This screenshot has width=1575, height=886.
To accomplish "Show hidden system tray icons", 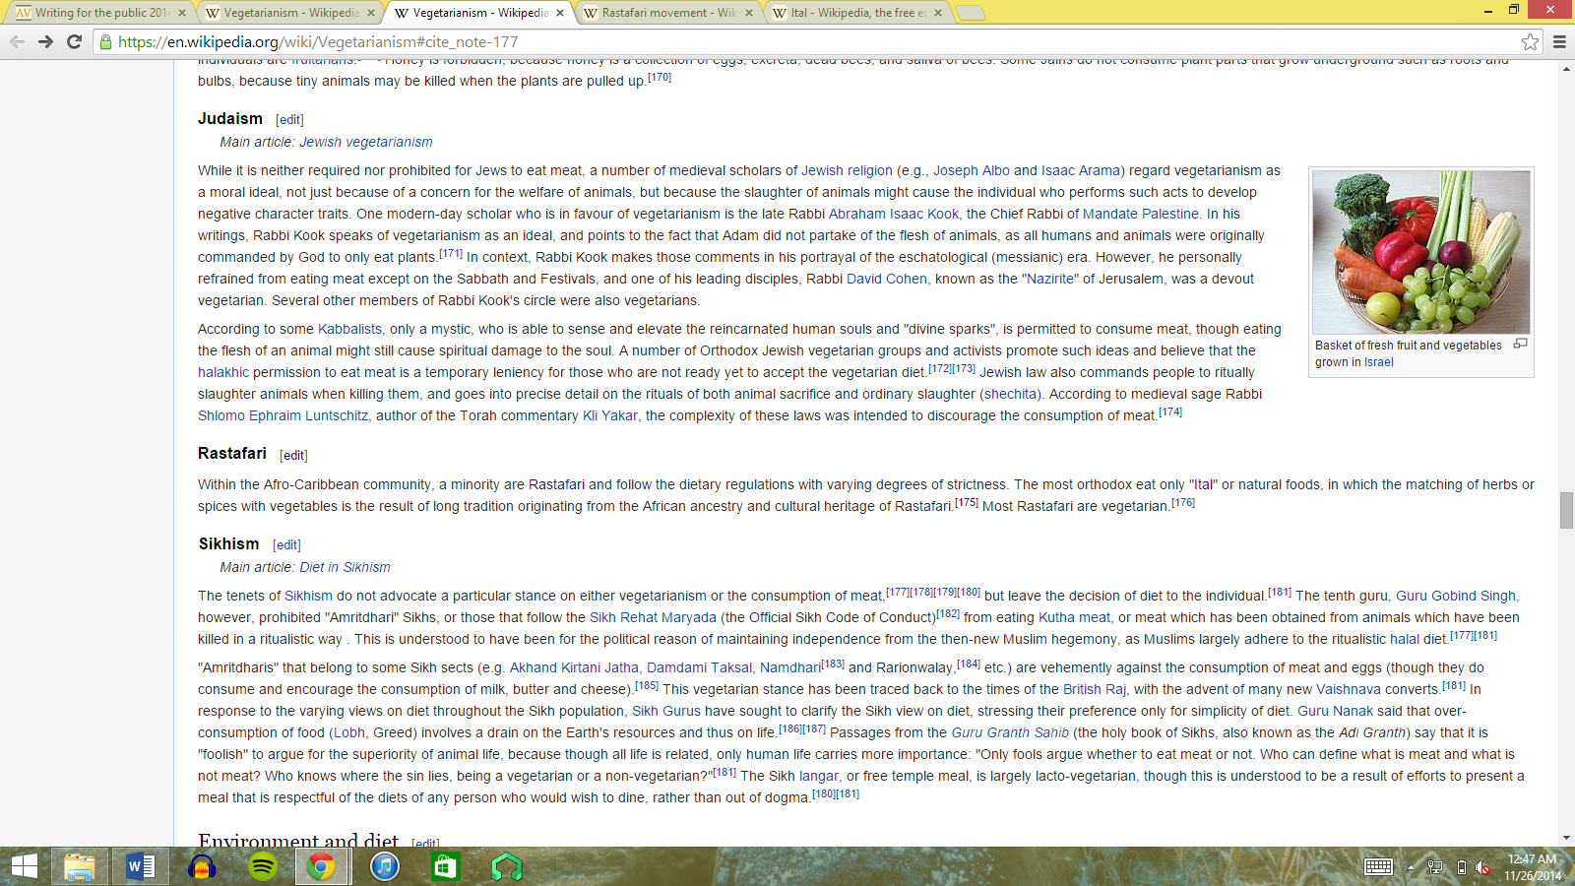I will [x=1411, y=867].
